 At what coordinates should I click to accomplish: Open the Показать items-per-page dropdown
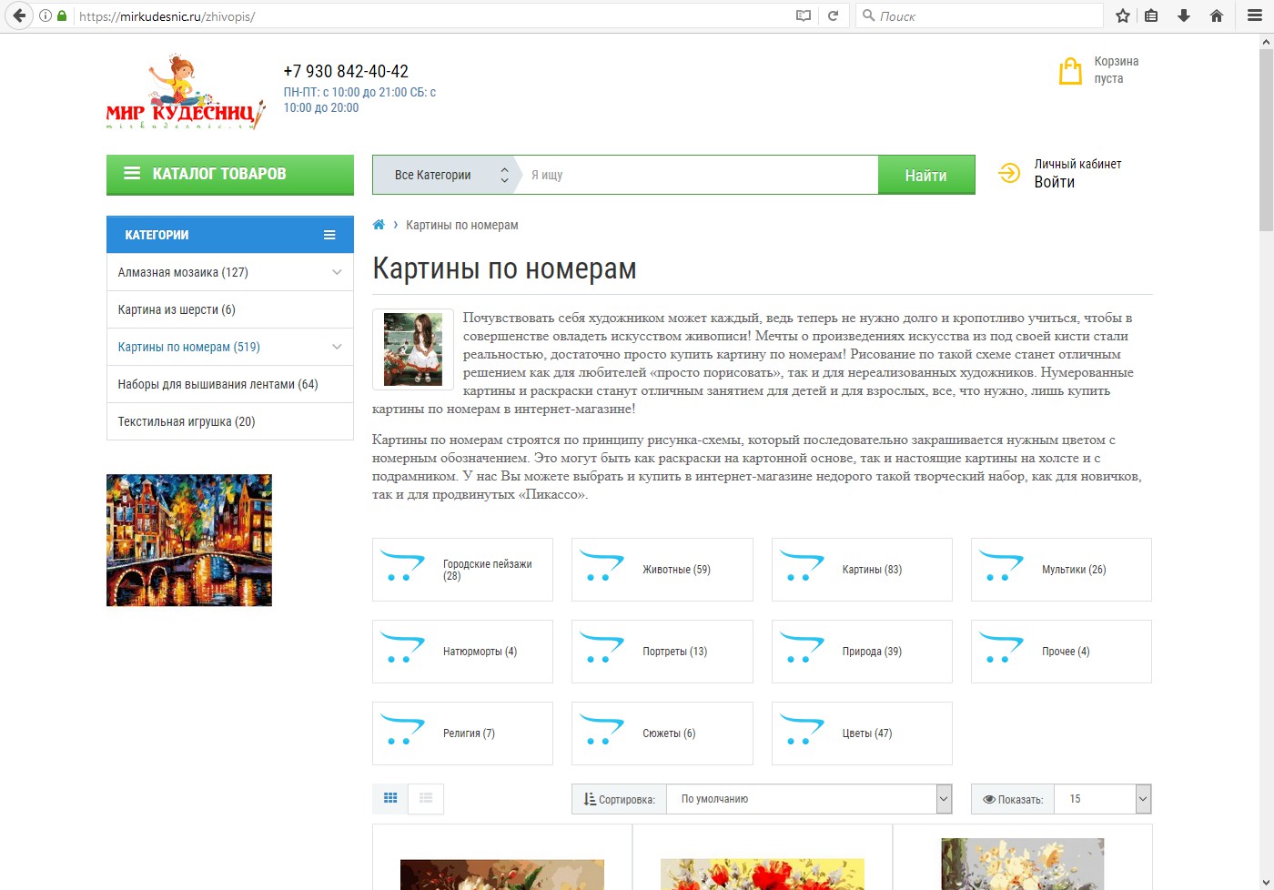[x=1103, y=799]
